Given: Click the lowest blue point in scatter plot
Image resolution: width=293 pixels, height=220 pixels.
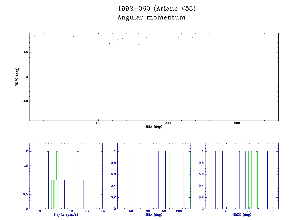Looking at the screenshot, I should coord(139,45).
